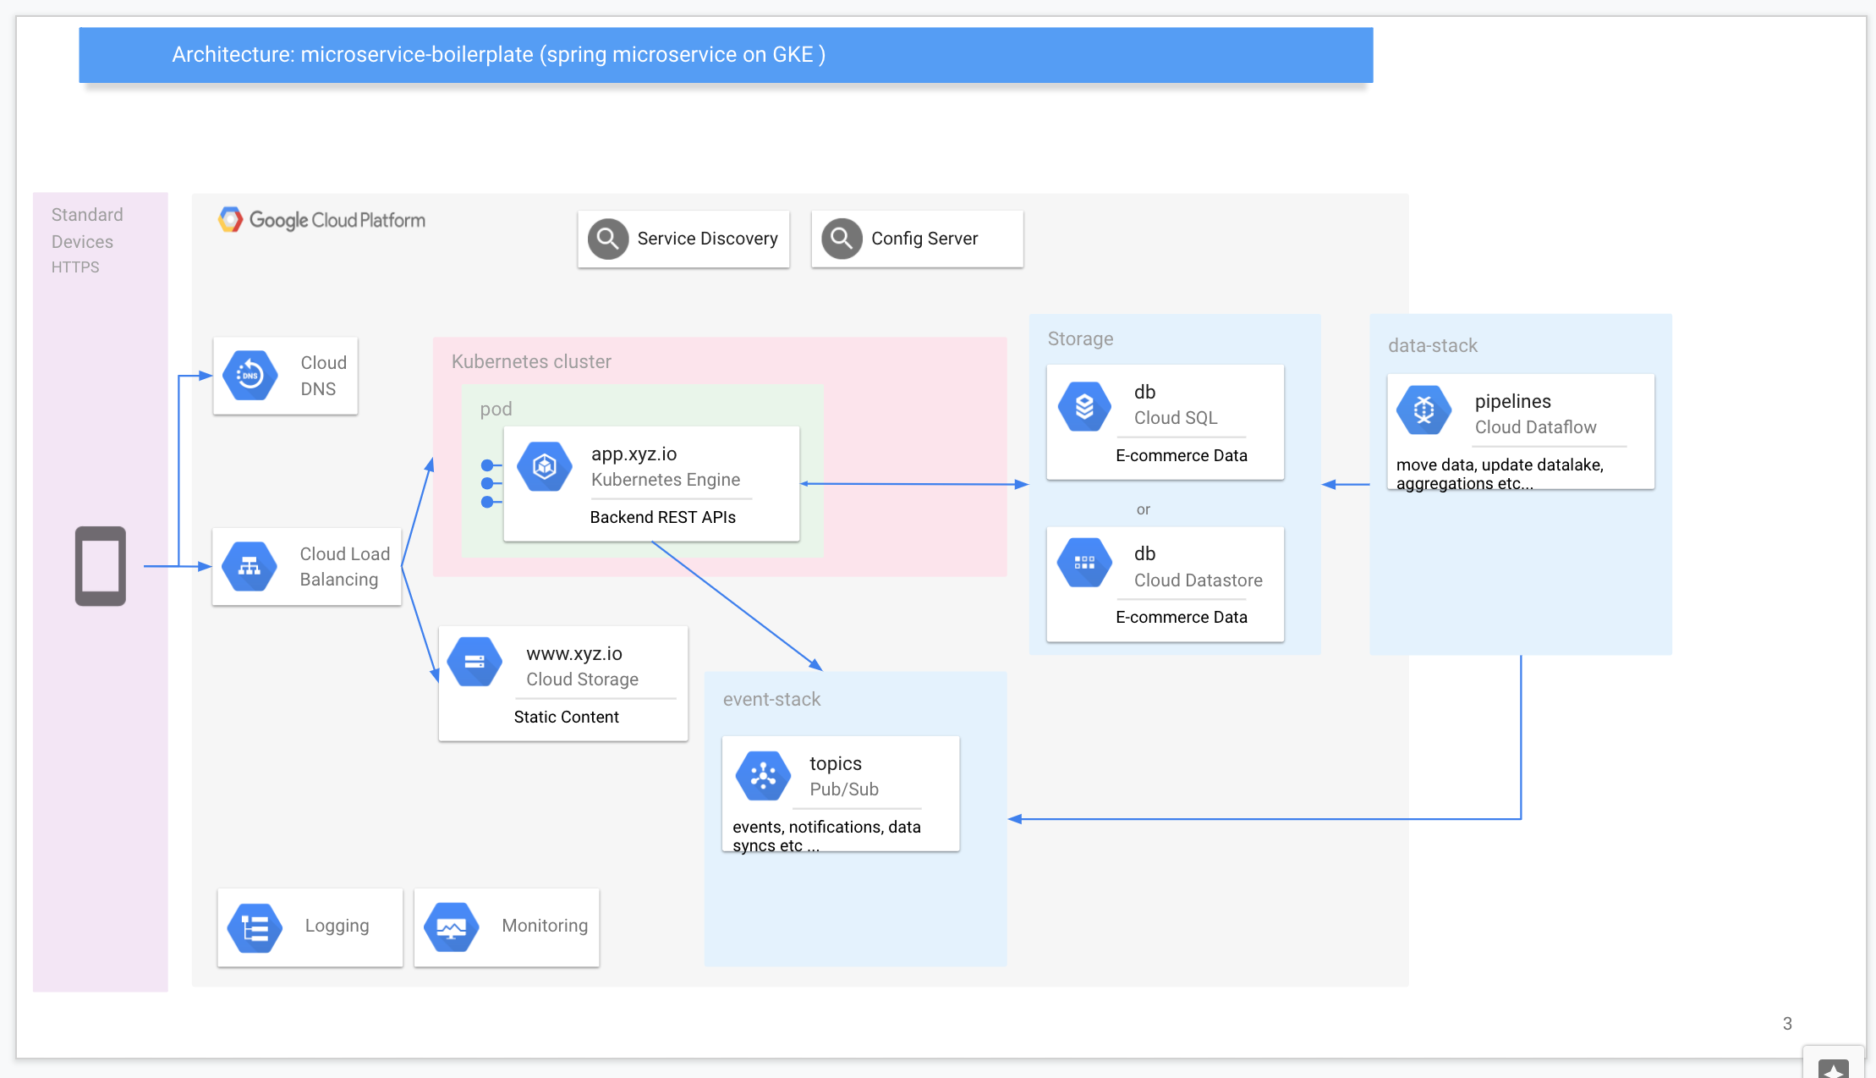1876x1078 pixels.
Task: Click the Service Discovery magnifier icon
Action: coord(608,239)
